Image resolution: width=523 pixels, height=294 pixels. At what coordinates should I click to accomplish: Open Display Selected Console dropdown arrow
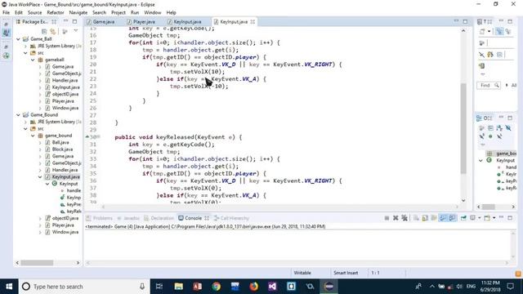(x=480, y=218)
